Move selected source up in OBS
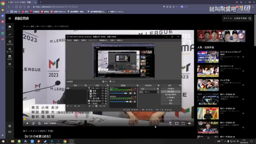Screen dimensions: 256x144 click(100, 106)
